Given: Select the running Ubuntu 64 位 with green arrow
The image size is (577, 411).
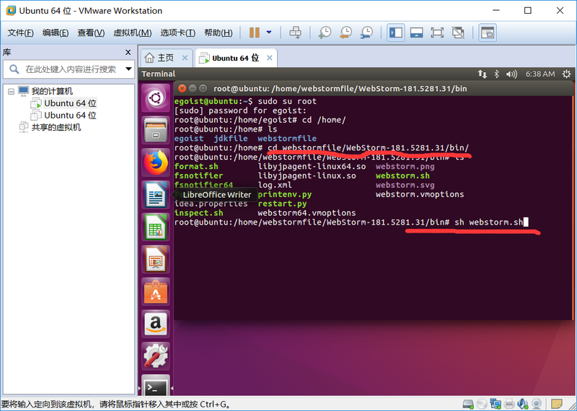Looking at the screenshot, I should 70,103.
